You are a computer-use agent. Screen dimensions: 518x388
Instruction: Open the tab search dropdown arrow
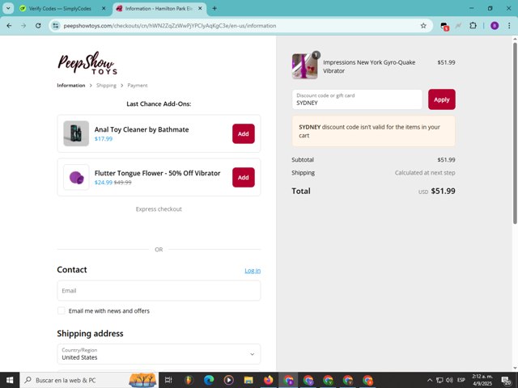[x=8, y=9]
